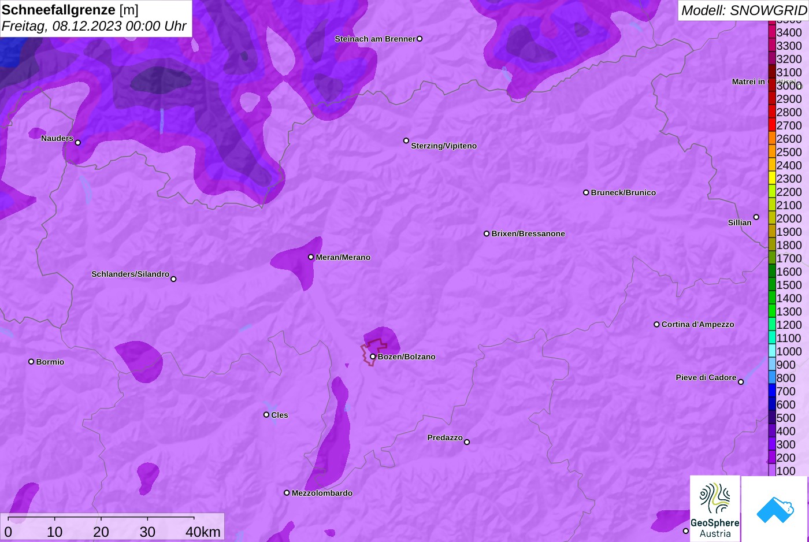The width and height of the screenshot is (809, 542).
Task: Click the Schlanders/Silandro marker dot
Action: click(173, 279)
